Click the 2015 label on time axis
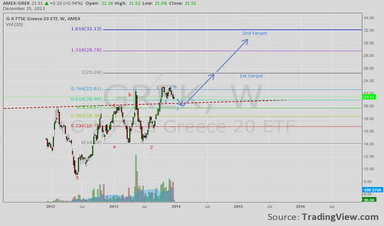The image size is (384, 226). point(238,206)
